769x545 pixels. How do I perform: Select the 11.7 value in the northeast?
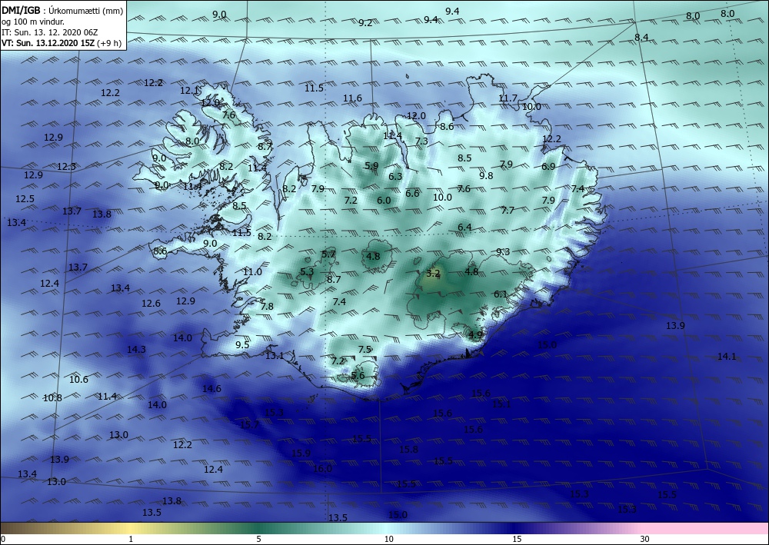tap(508, 98)
